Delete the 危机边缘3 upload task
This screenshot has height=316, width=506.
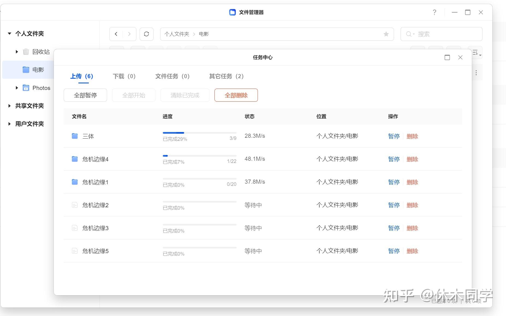coord(412,228)
